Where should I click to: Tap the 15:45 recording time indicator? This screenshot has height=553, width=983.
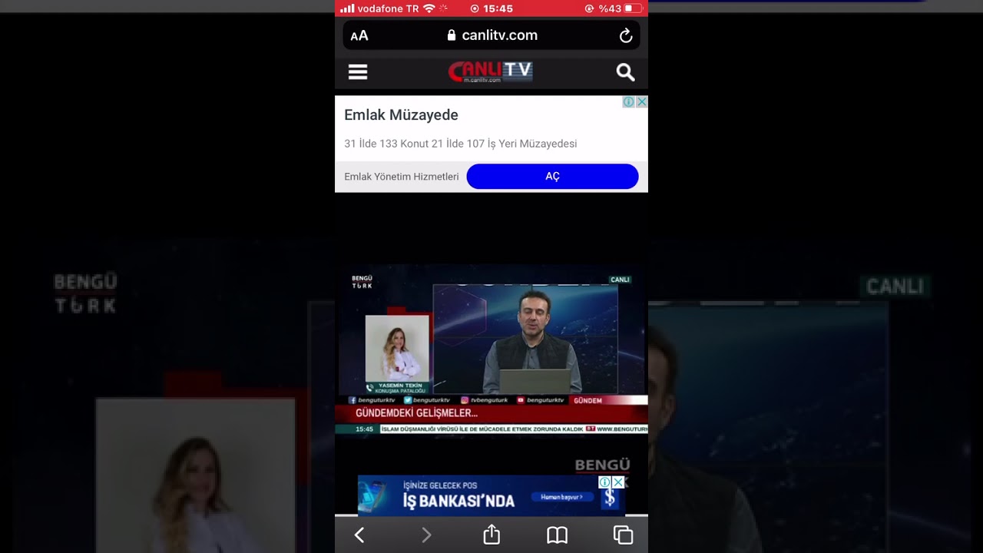[491, 8]
